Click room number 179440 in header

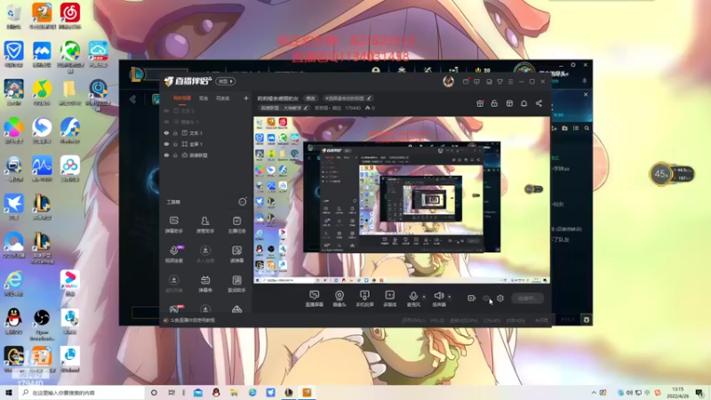pos(353,108)
